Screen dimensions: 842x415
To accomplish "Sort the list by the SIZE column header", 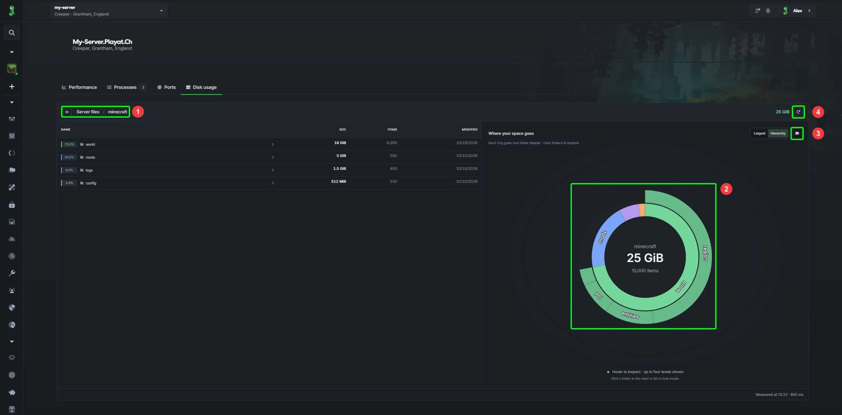I will [342, 130].
